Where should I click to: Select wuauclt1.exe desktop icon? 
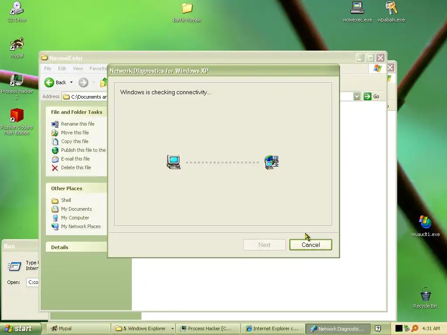point(425,226)
